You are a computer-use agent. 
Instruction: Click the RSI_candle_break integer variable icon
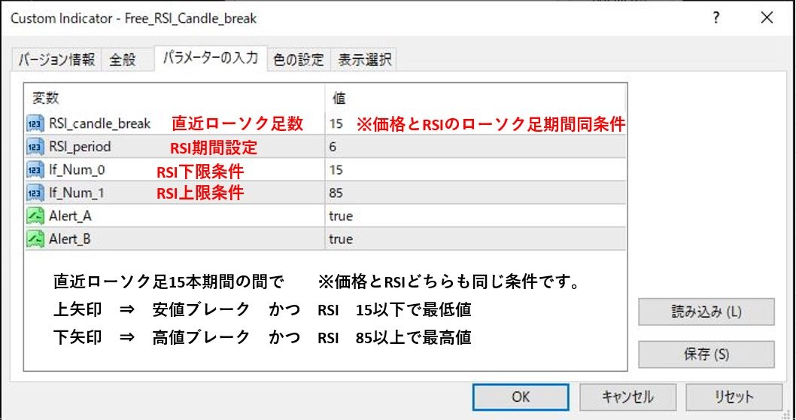[35, 123]
